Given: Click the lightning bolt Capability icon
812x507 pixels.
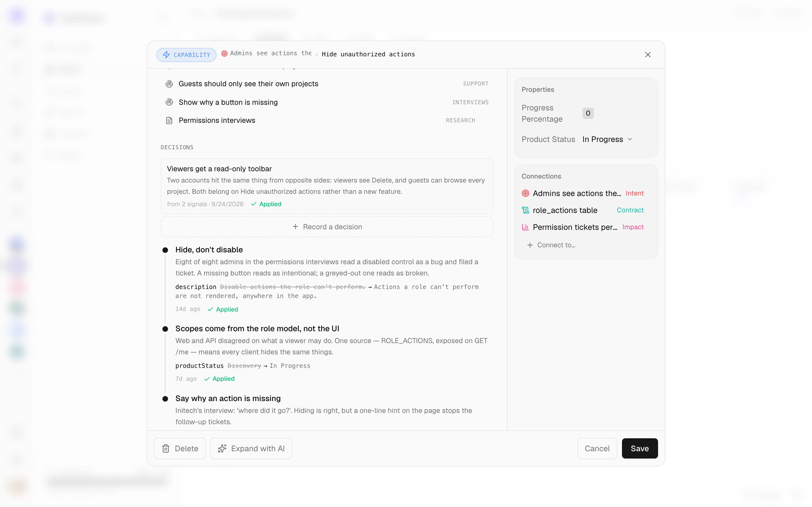Looking at the screenshot, I should [x=166, y=55].
